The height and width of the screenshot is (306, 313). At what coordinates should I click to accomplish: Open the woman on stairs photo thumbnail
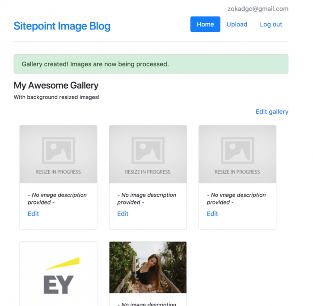click(x=148, y=268)
